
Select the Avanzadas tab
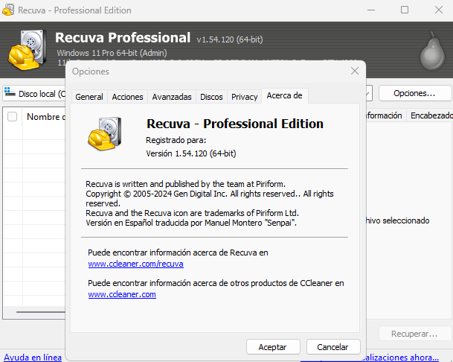point(172,97)
